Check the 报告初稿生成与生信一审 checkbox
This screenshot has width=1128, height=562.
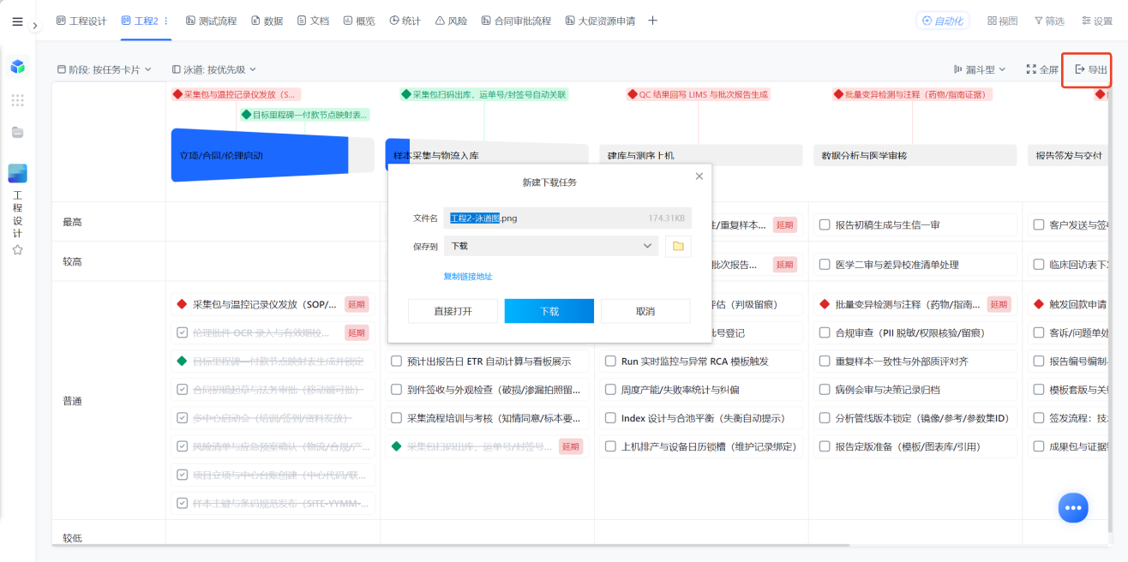pyautogui.click(x=825, y=224)
